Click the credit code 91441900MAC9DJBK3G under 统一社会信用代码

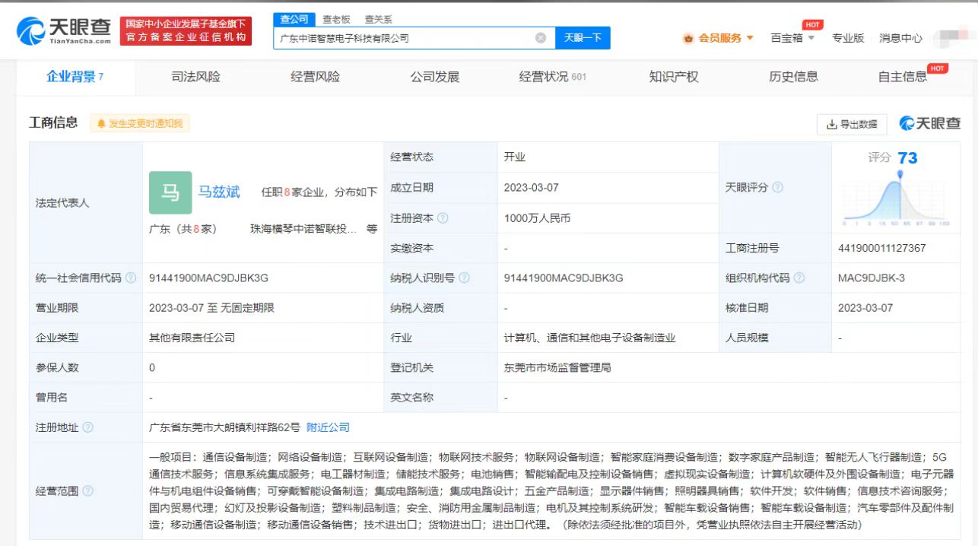pyautogui.click(x=208, y=278)
